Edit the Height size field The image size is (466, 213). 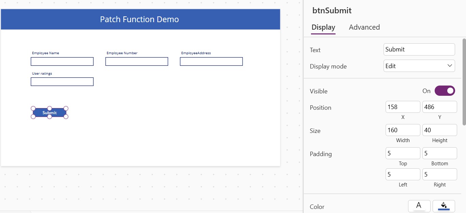tap(439, 130)
